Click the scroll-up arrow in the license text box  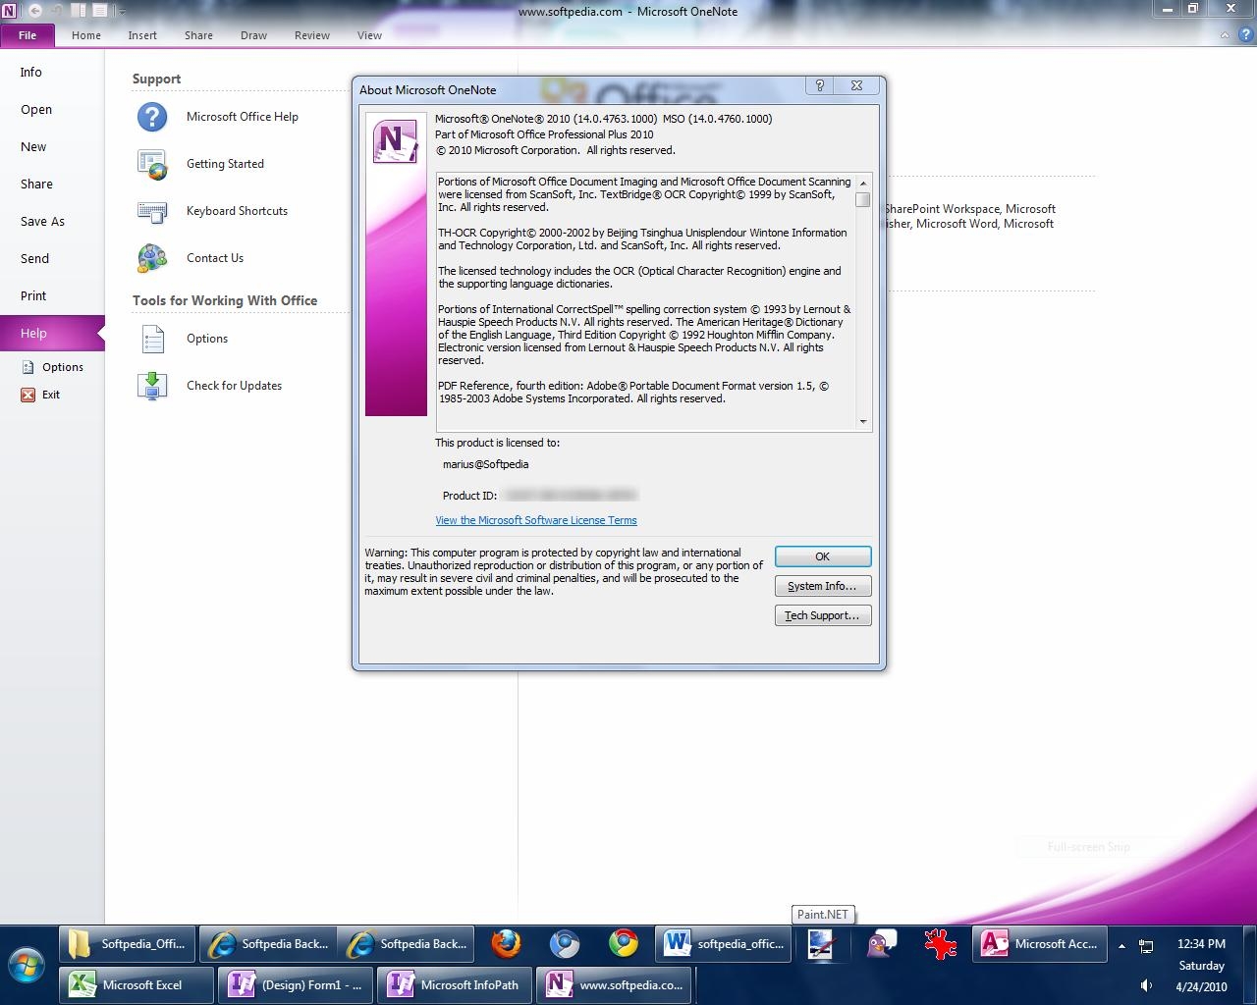[x=863, y=183]
